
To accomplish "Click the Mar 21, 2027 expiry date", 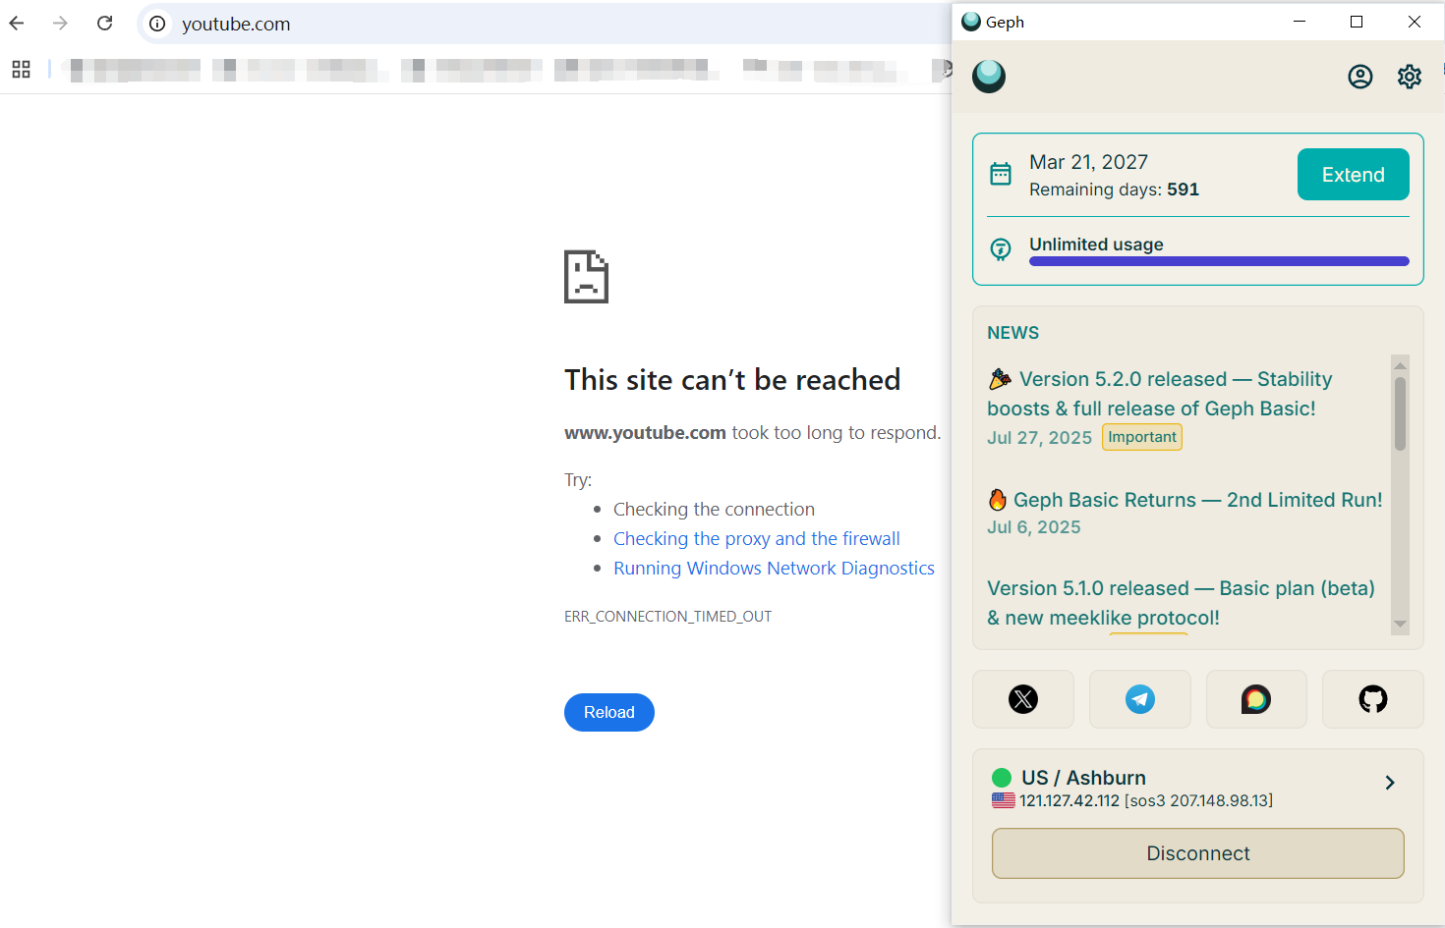I will point(1088,162).
